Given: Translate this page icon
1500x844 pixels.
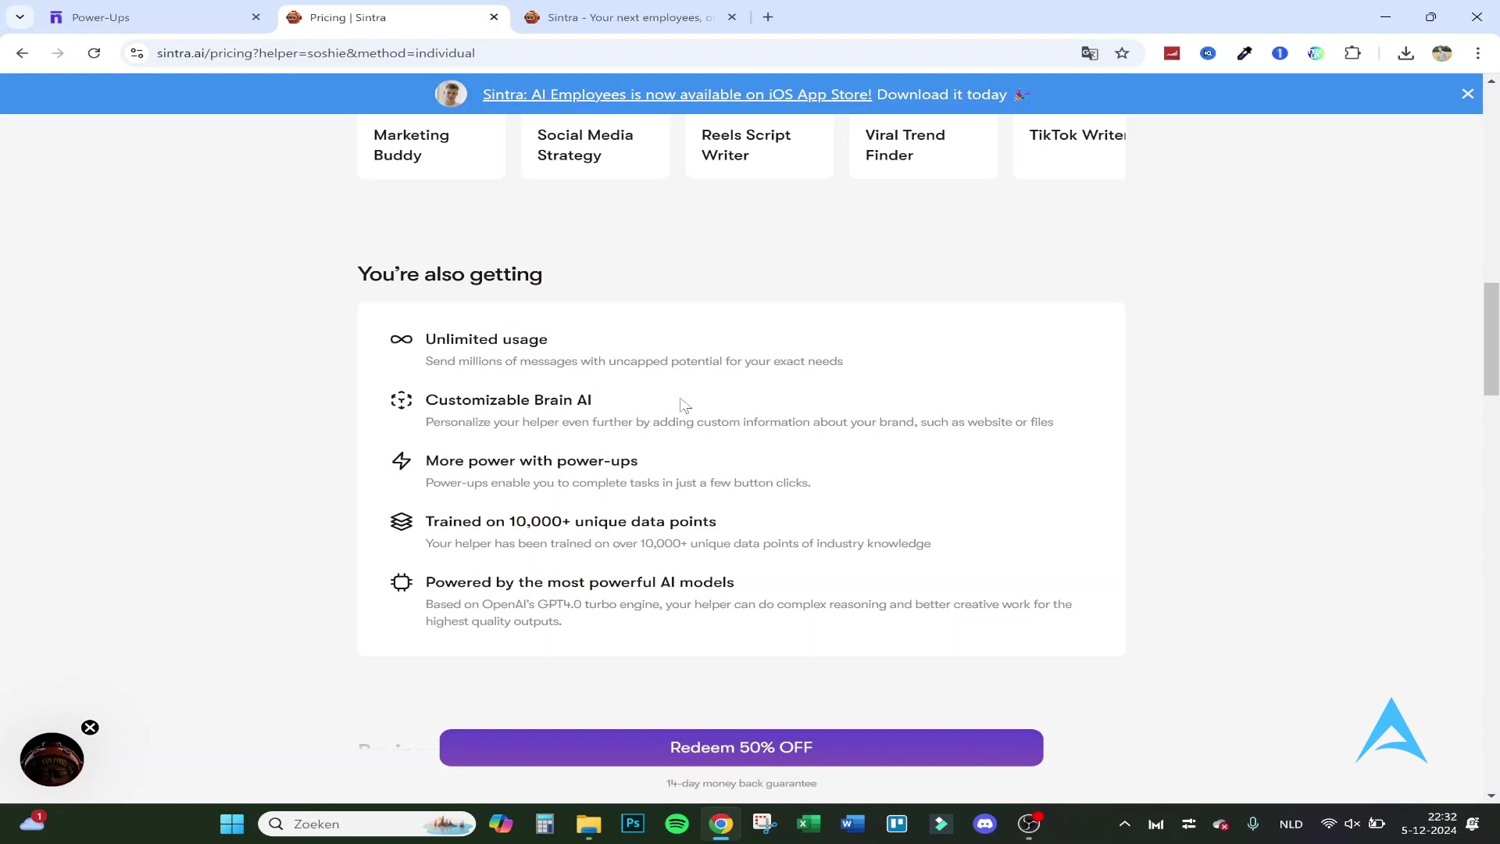Looking at the screenshot, I should pyautogui.click(x=1089, y=53).
